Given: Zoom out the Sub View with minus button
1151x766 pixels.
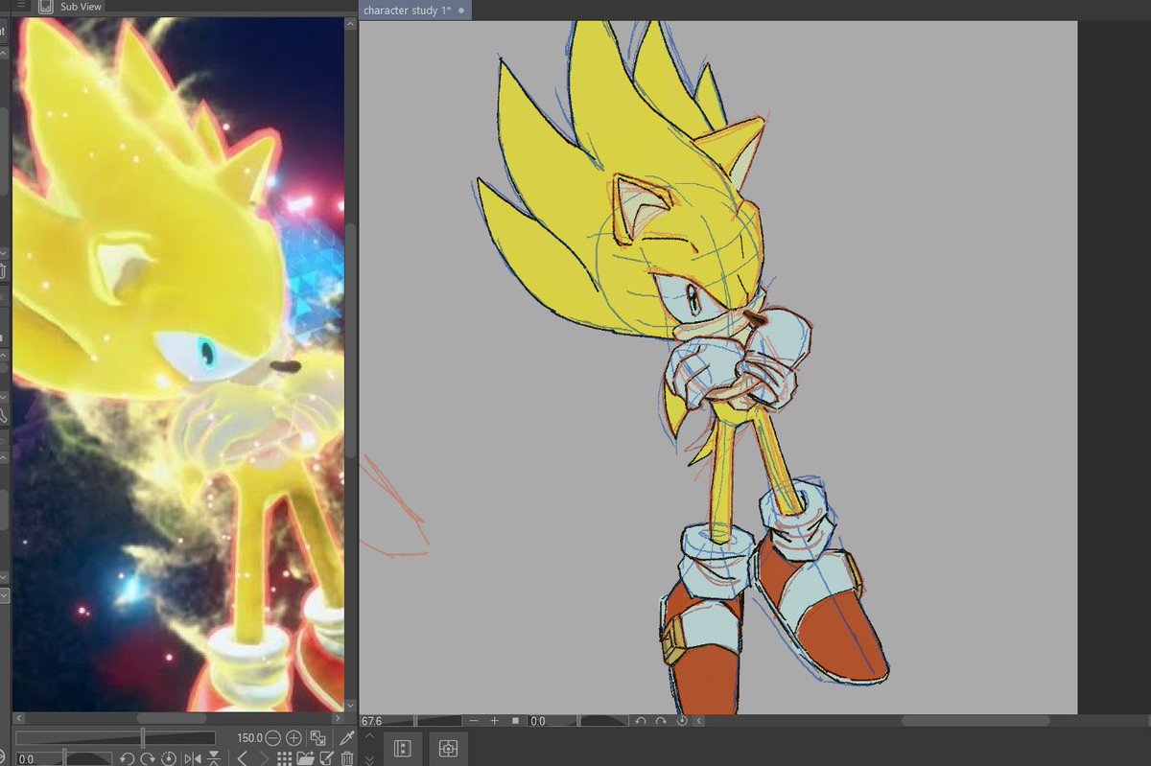Looking at the screenshot, I should click(x=272, y=738).
